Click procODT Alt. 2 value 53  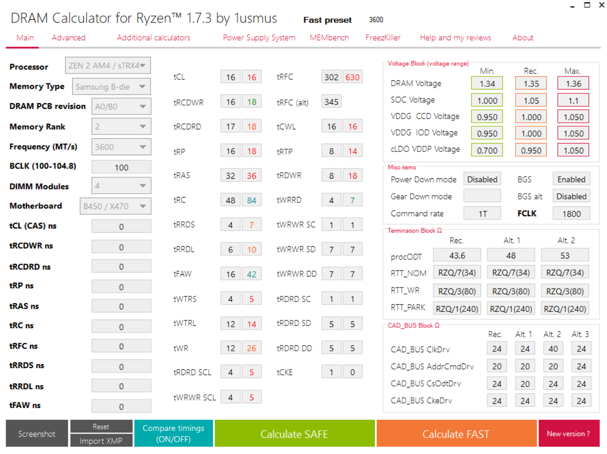pos(565,255)
